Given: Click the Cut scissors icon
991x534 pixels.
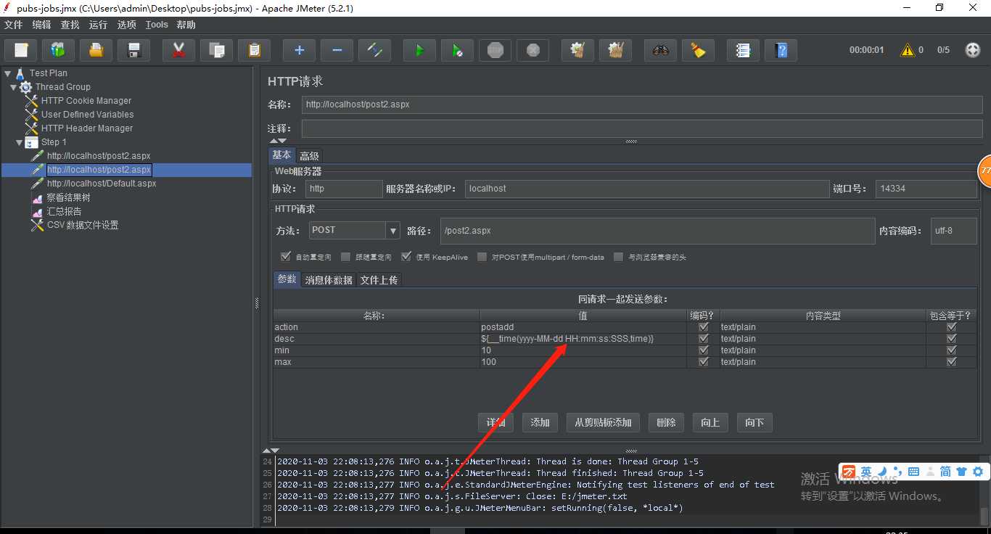Looking at the screenshot, I should tap(178, 50).
